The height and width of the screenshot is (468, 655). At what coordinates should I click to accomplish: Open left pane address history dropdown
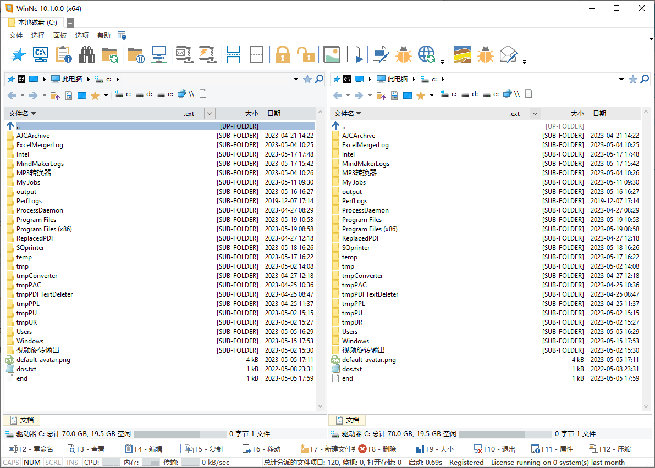pos(296,79)
